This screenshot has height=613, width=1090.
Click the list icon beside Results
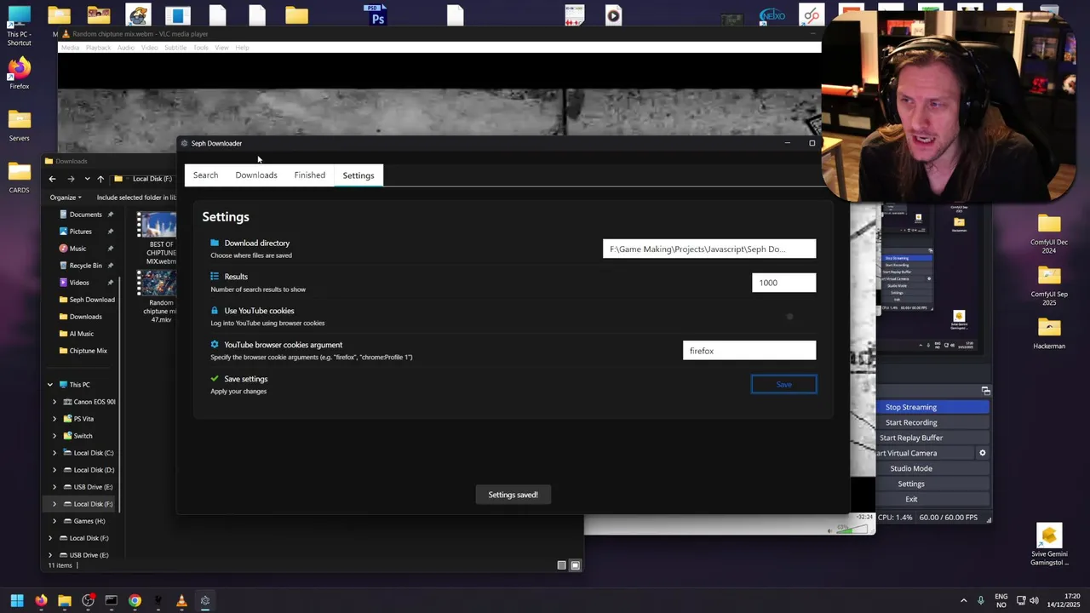(215, 277)
